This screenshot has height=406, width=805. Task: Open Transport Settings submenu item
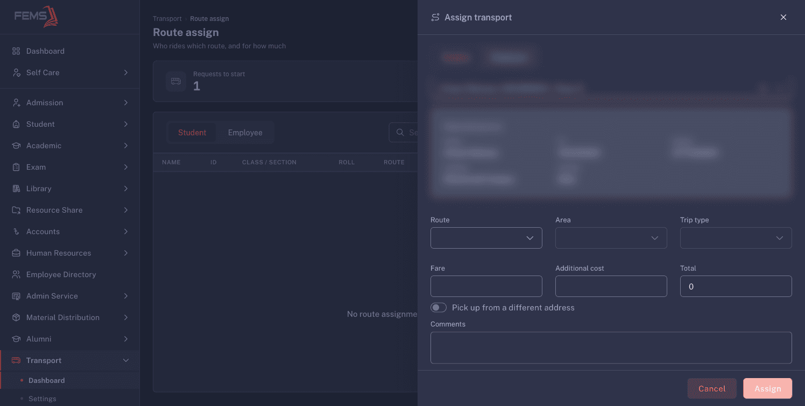70,398
